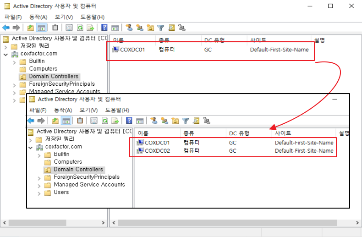Open the 도움말(H) menu in the inset window
362x237 pixels.
(x=117, y=110)
